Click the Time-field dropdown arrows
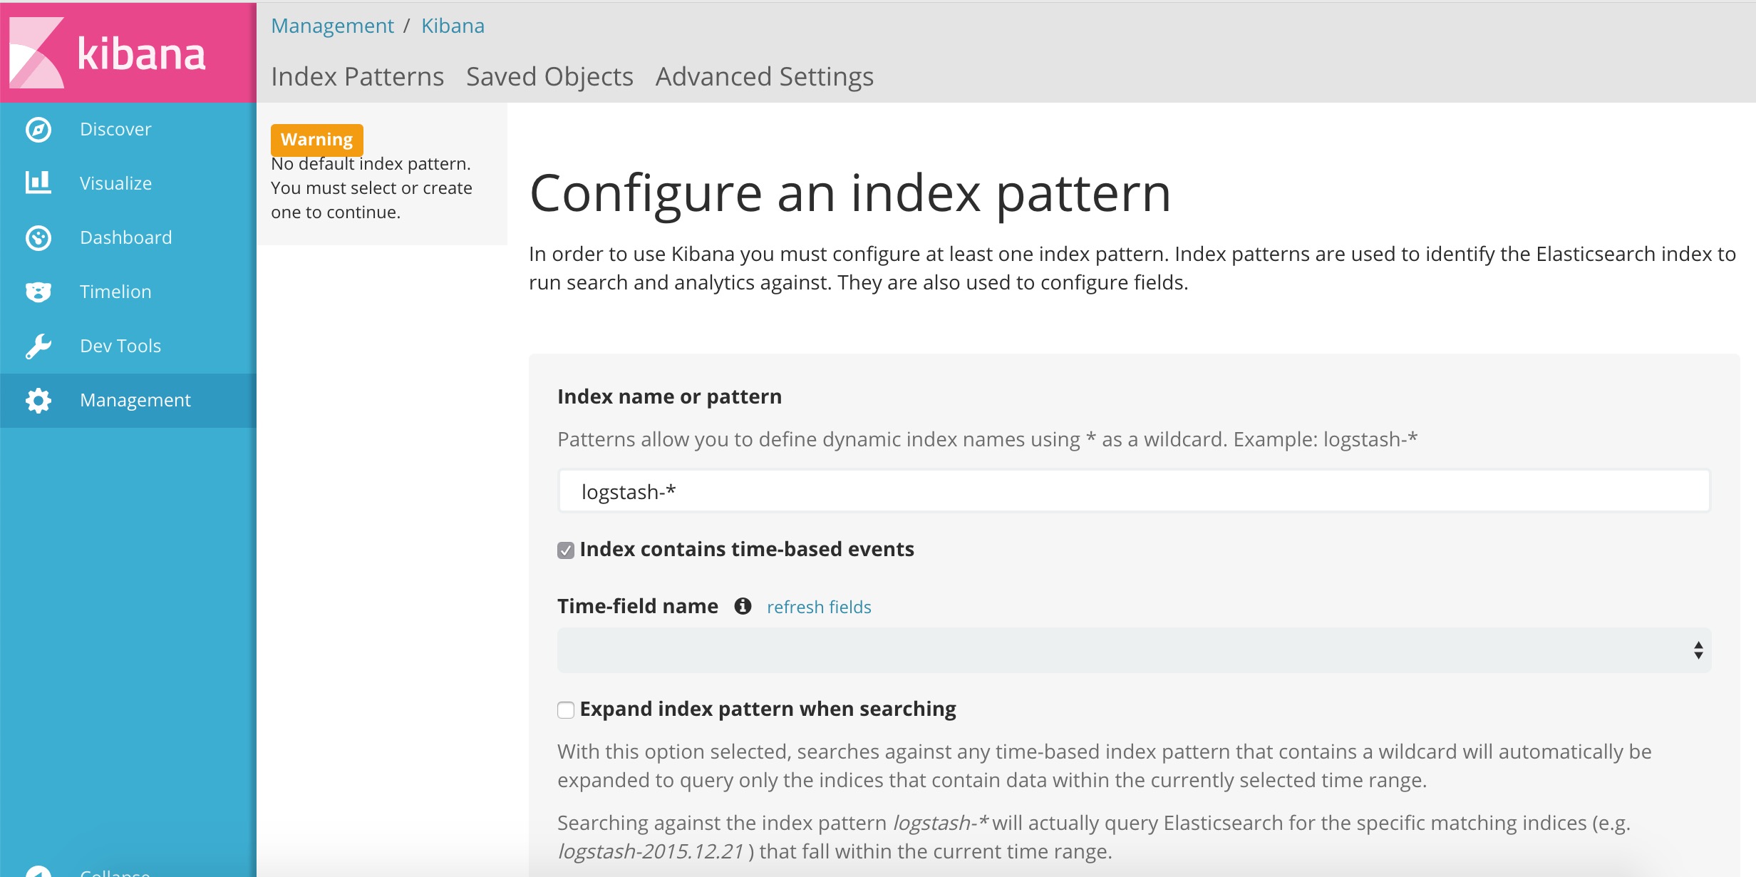Viewport: 1756px width, 877px height. point(1698,650)
